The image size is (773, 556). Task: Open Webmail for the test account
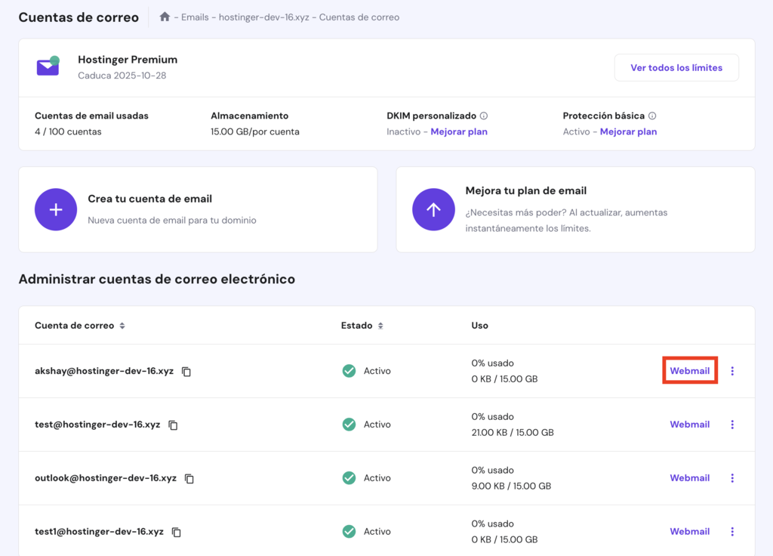pyautogui.click(x=689, y=425)
